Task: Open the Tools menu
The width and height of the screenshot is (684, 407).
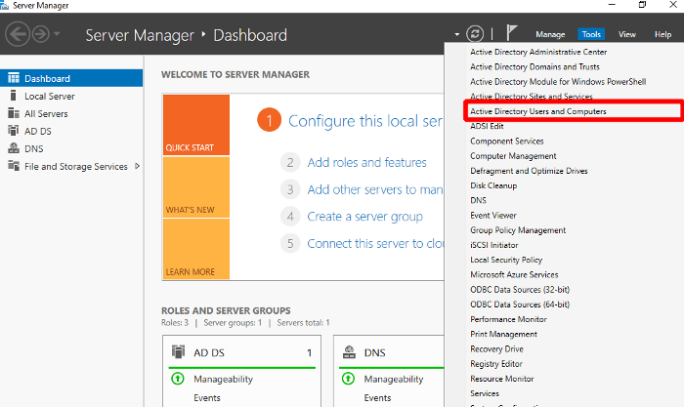Action: tap(591, 34)
